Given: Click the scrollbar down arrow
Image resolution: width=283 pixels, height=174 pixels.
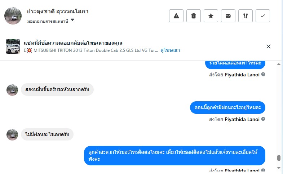Looking at the screenshot, I should 278,168.
